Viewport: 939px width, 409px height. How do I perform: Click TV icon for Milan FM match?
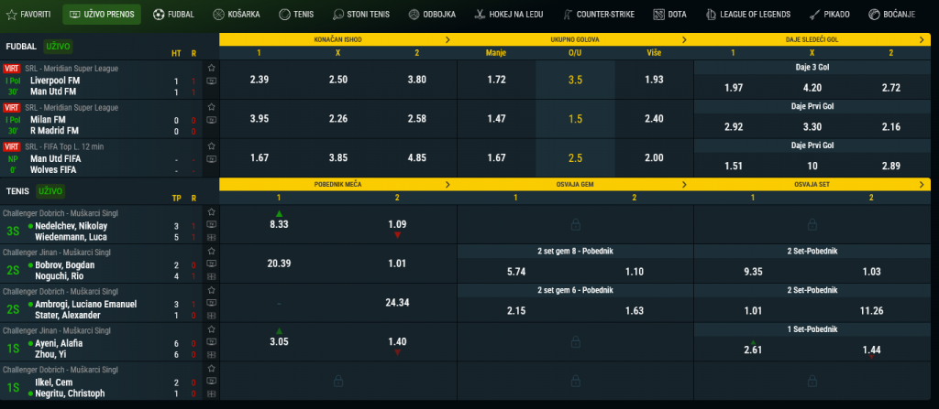click(212, 120)
